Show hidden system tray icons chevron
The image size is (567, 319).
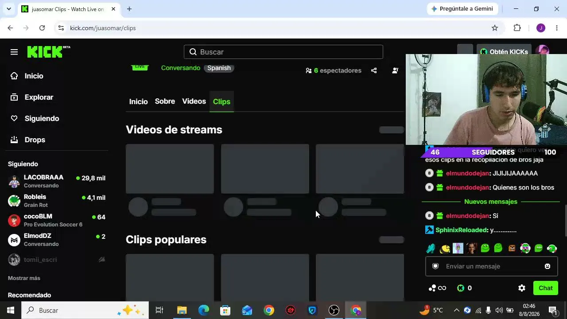coord(456,310)
